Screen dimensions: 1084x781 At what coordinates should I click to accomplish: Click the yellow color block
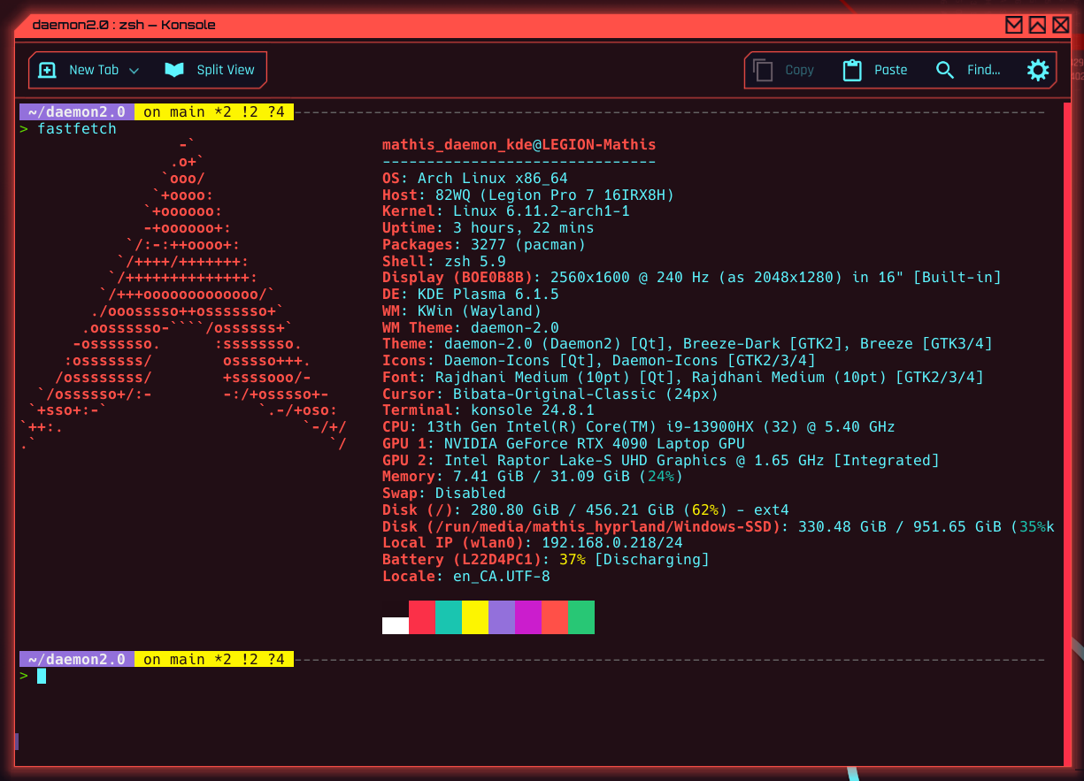tap(475, 617)
